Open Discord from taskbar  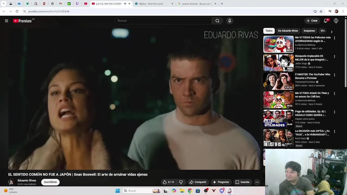click(x=222, y=191)
